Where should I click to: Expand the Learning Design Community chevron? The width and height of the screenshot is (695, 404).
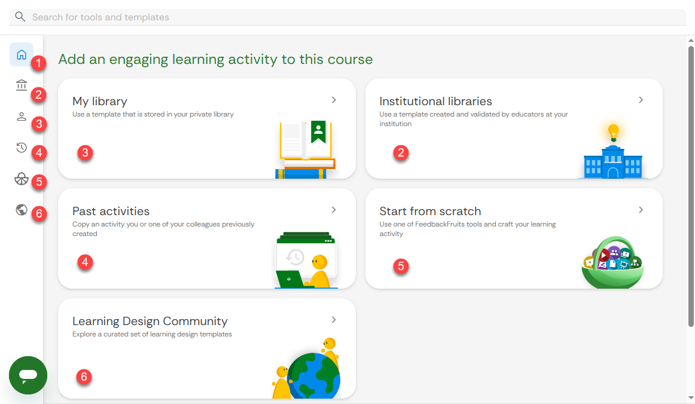pyautogui.click(x=334, y=320)
